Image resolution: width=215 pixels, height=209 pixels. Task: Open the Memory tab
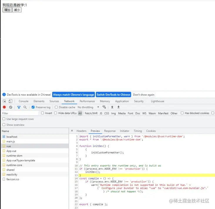point(105,101)
